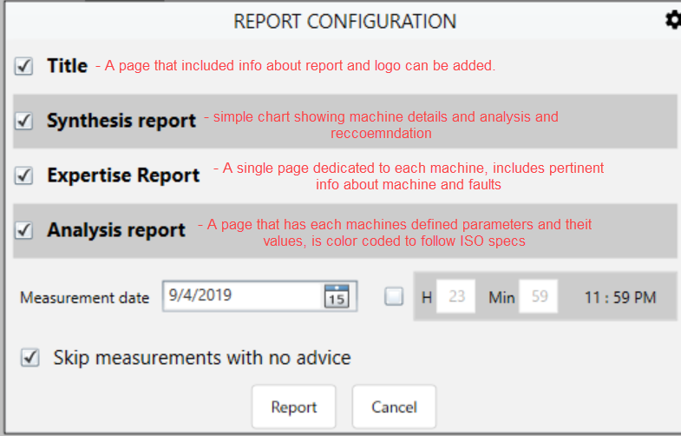Click the Analysis report label
681x436 pixels.
tap(116, 230)
